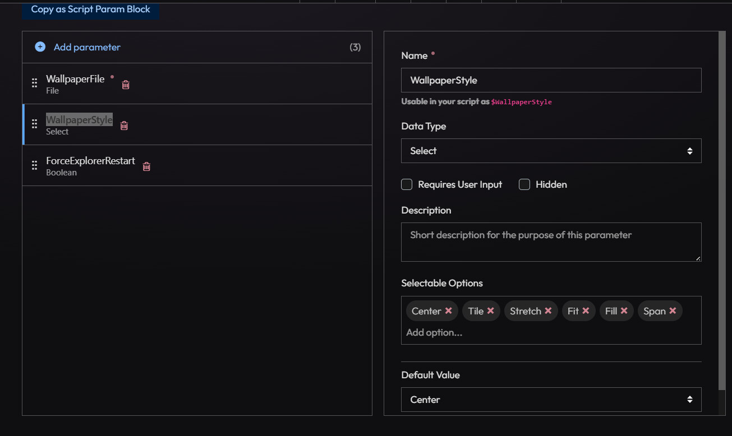Grab the drag handle of WallpaperStyle row
This screenshot has height=436, width=732.
click(34, 124)
